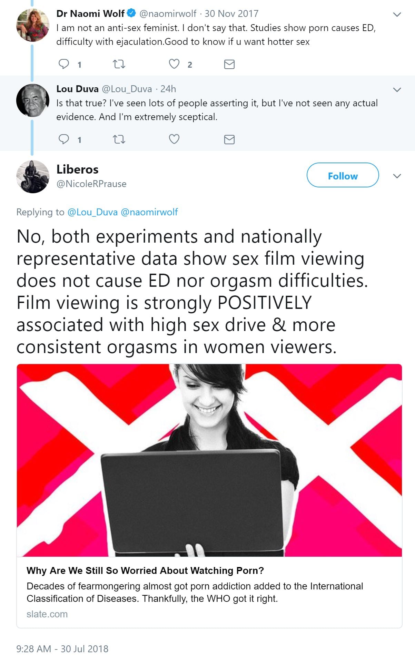Open the article titled Why Are We Still So Worried
This screenshot has height=655, width=415.
145,570
